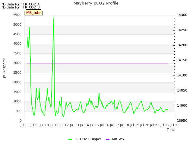
Task: Click the Jul 17 x-axis tick label
Action: pyautogui.click(x=115, y=125)
